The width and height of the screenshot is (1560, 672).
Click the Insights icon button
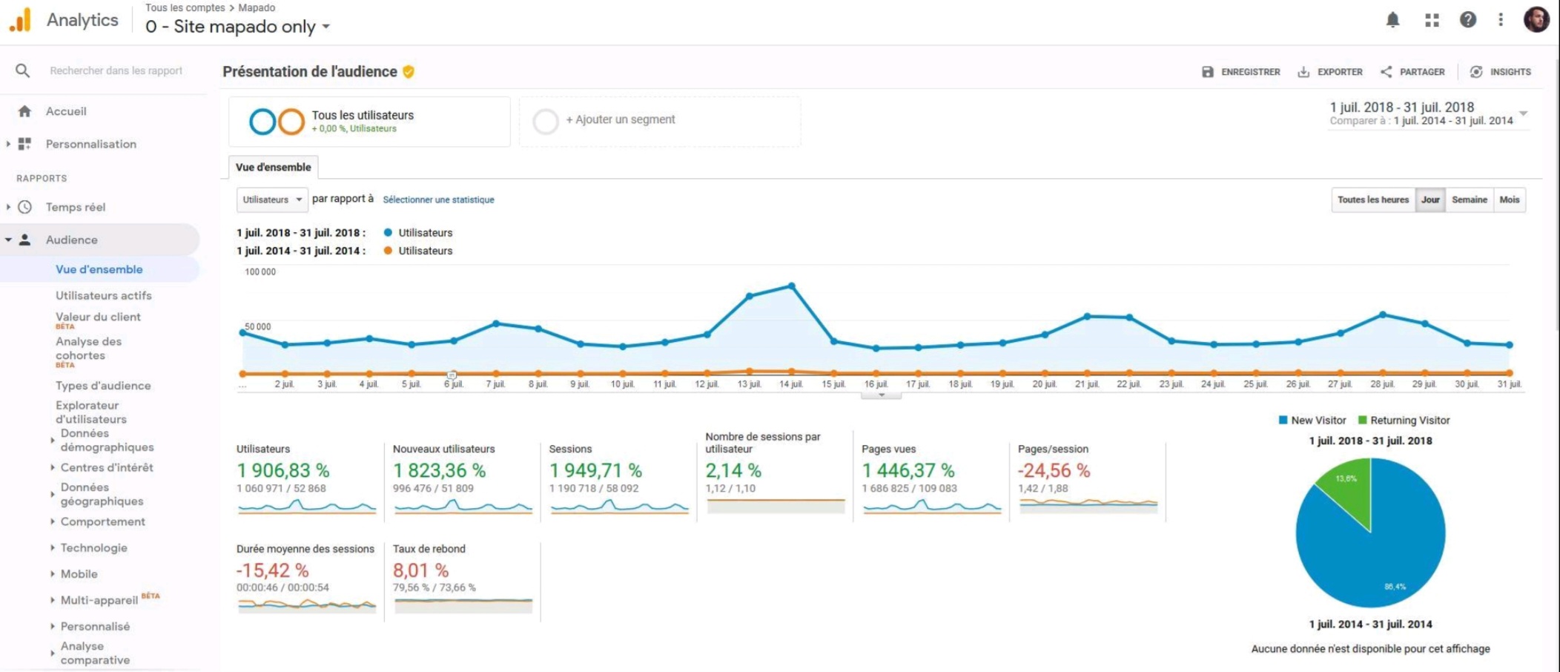click(1476, 72)
